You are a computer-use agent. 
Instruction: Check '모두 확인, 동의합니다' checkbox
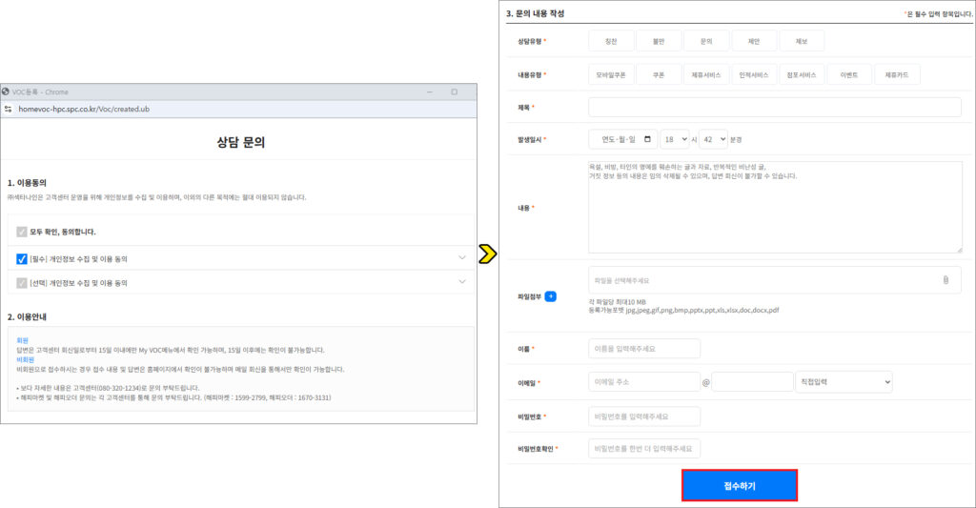[22, 232]
